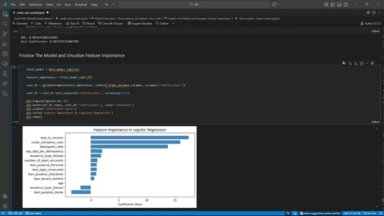
Task: Split the editor right icon
Action: (x=374, y=12)
